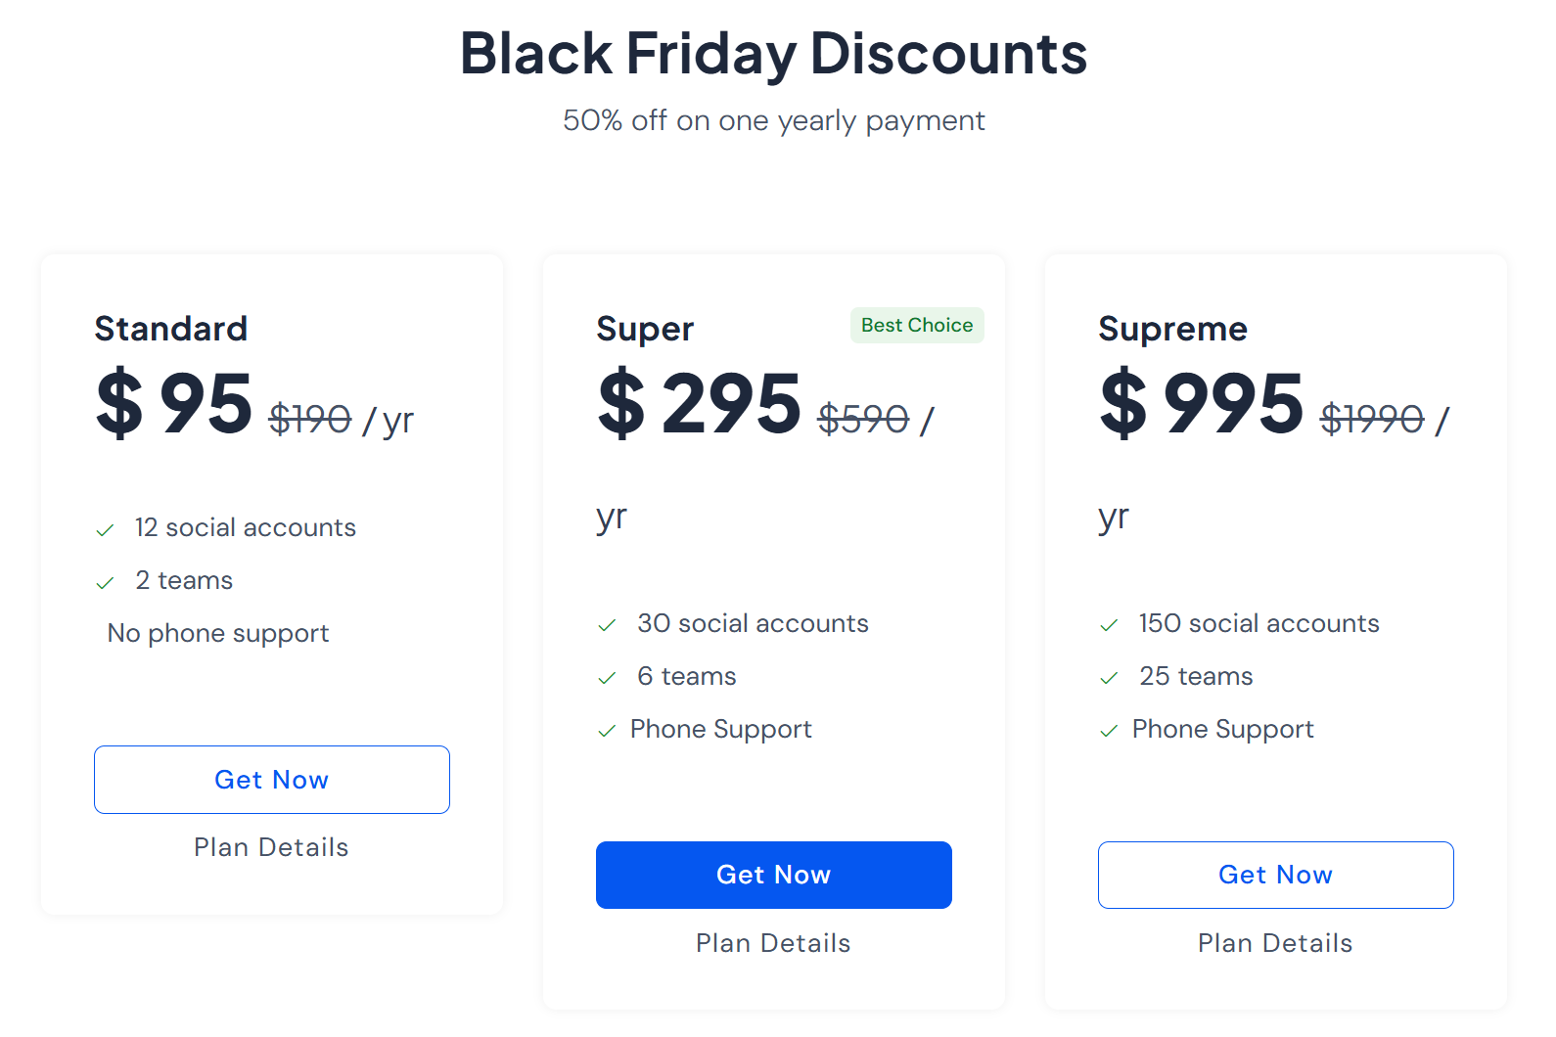This screenshot has height=1037, width=1556.
Task: Click the checkmark beside 30 social accounts
Action: [607, 625]
